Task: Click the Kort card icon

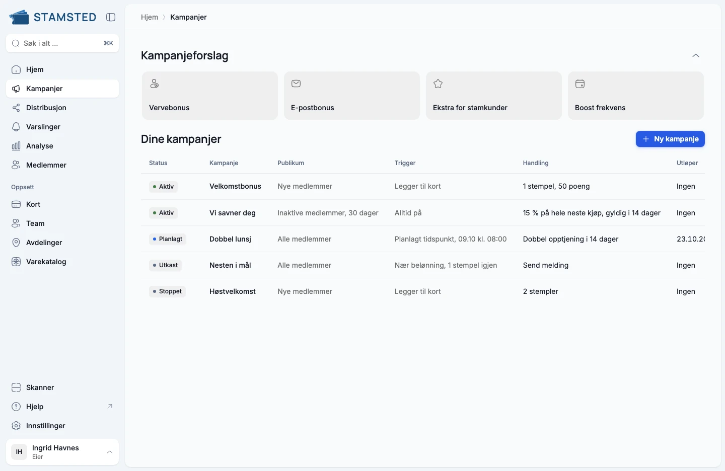Action: [x=16, y=204]
